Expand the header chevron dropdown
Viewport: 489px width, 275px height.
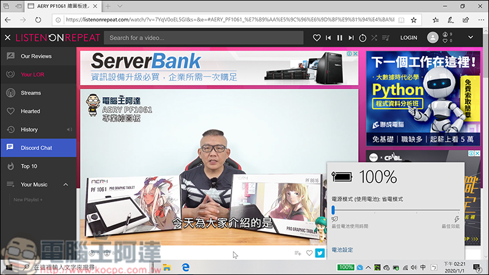[x=470, y=37]
